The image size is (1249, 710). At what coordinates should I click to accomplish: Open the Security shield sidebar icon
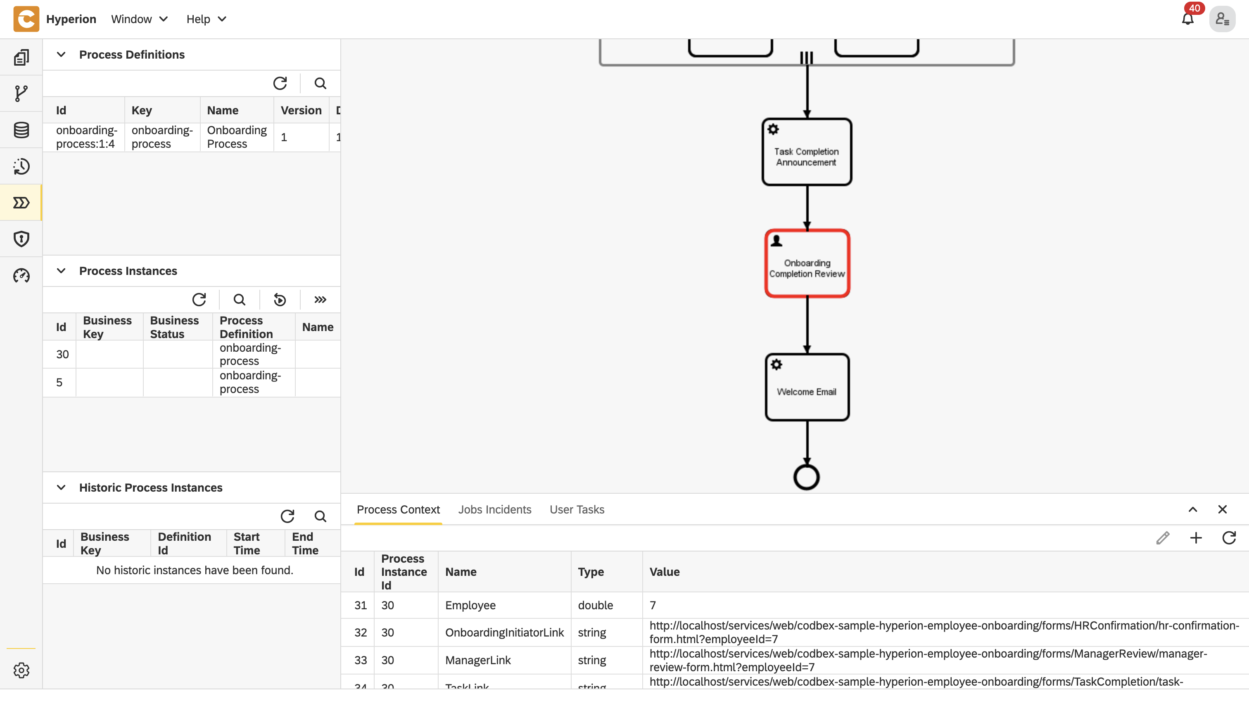[x=21, y=239]
